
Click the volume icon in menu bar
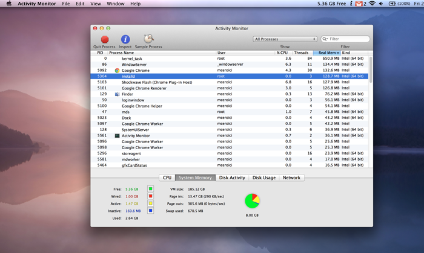point(381,4)
